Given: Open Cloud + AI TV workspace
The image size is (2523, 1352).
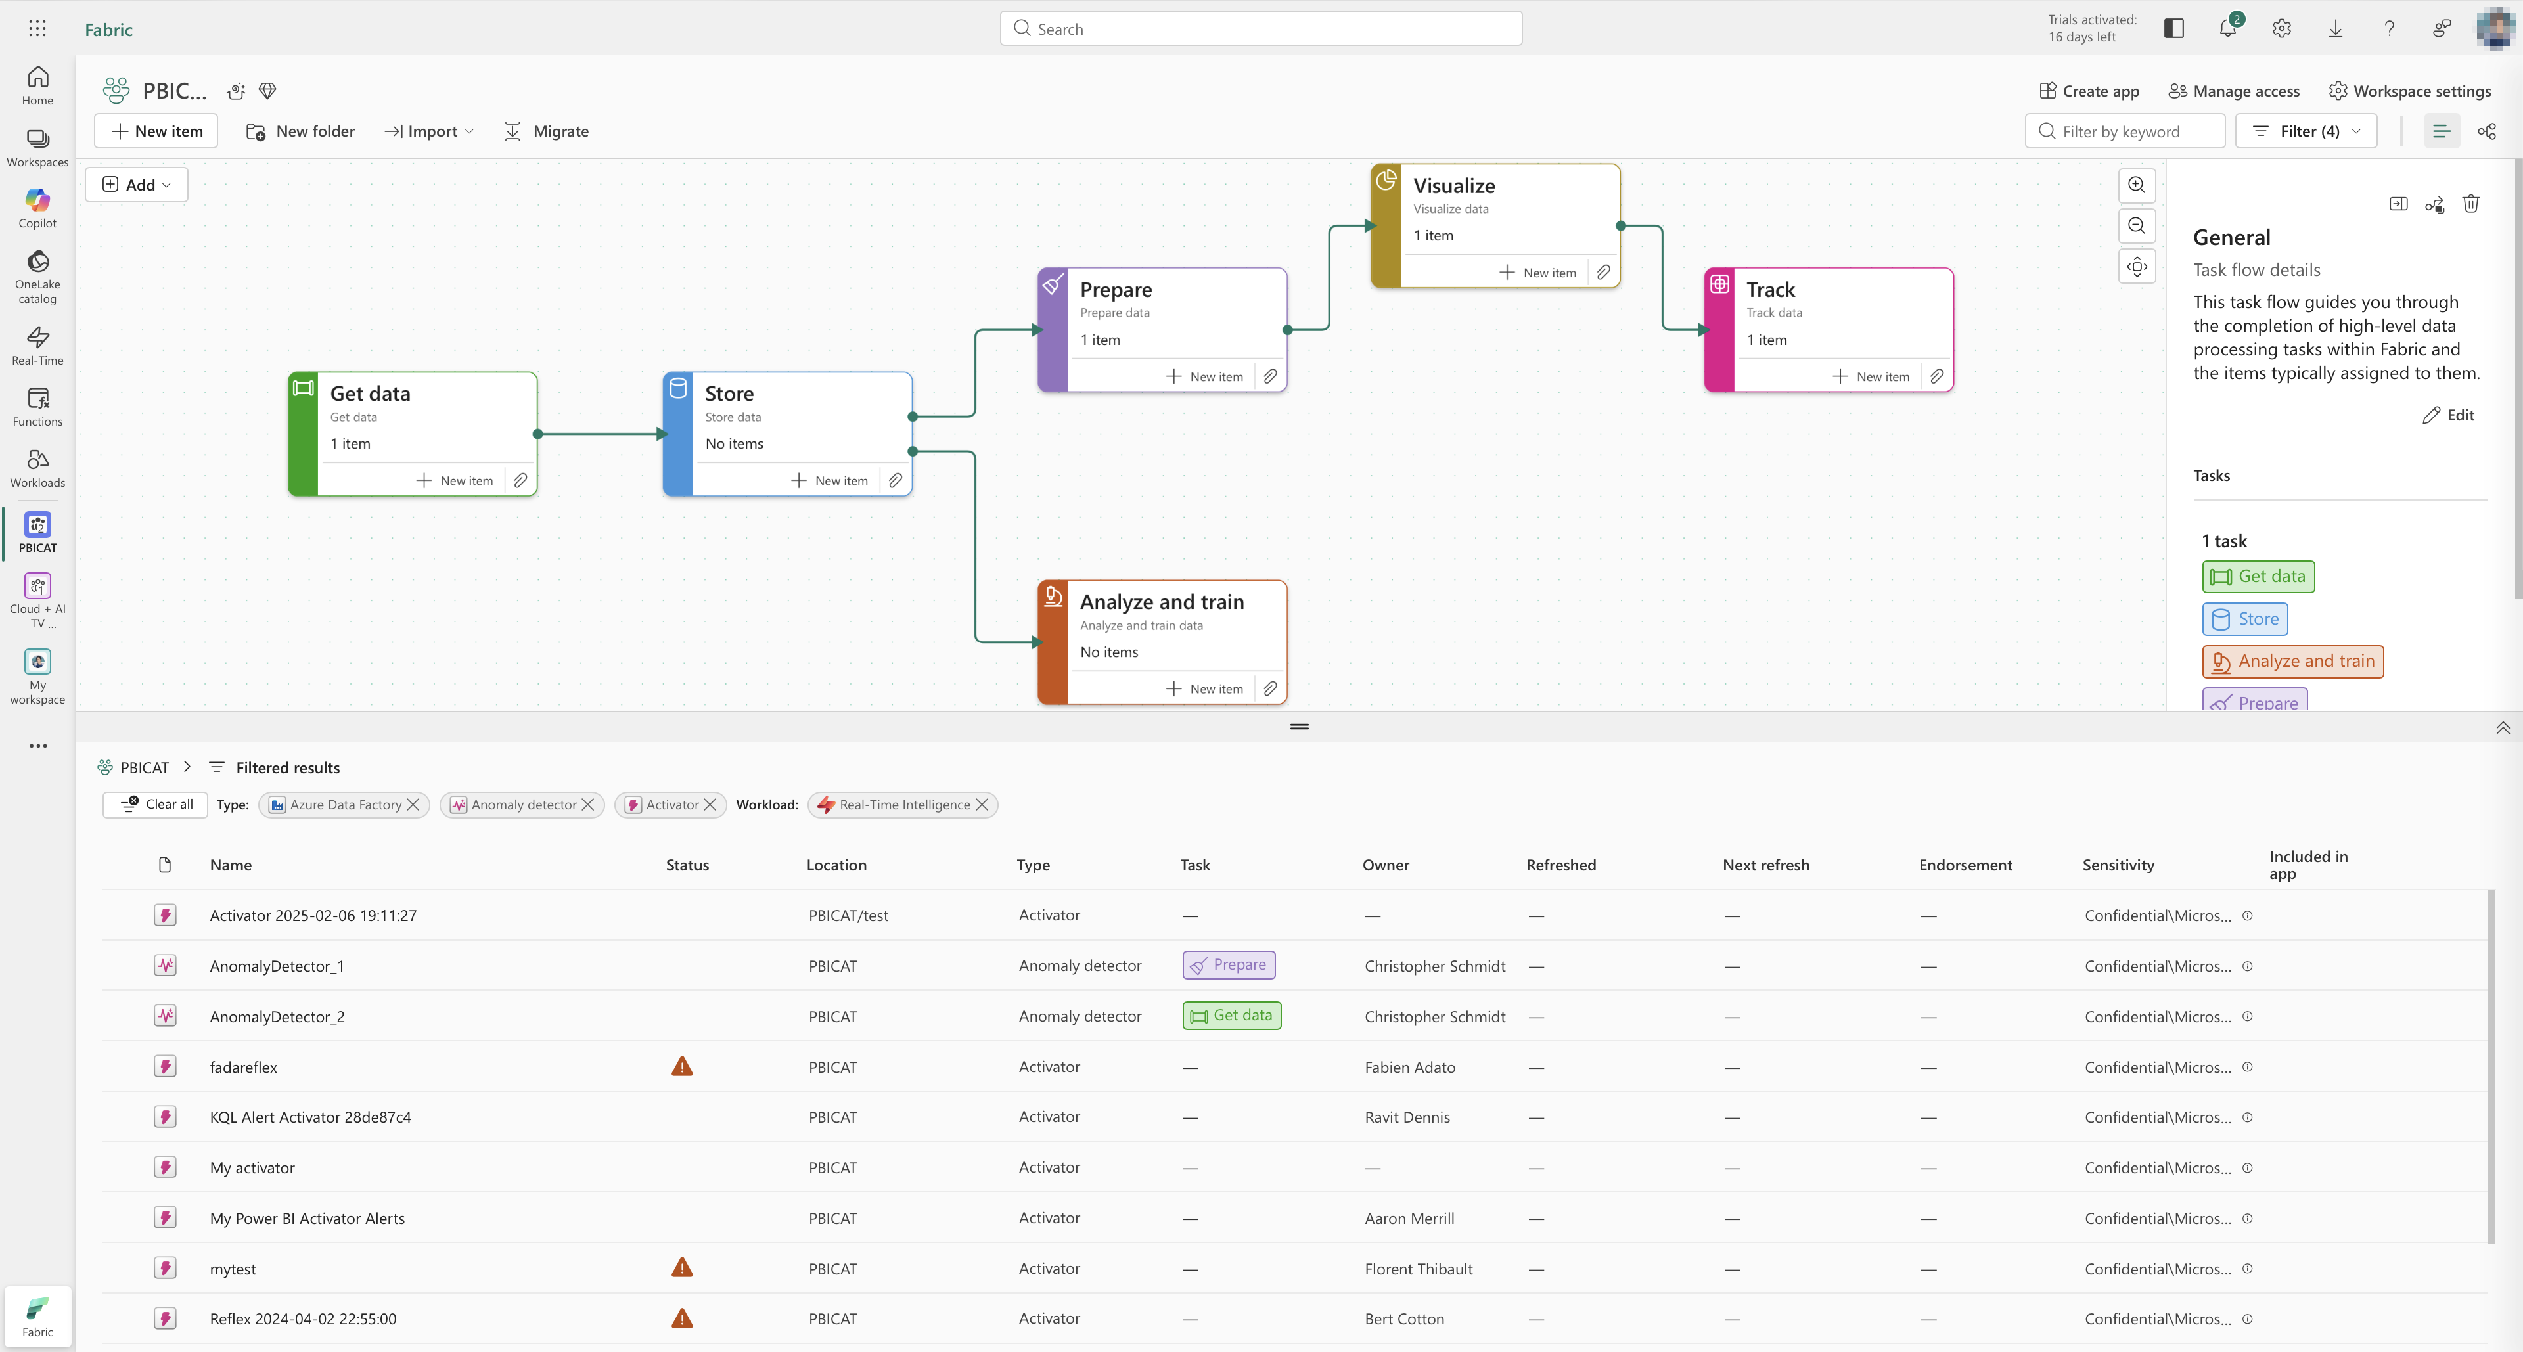Looking at the screenshot, I should tap(37, 600).
